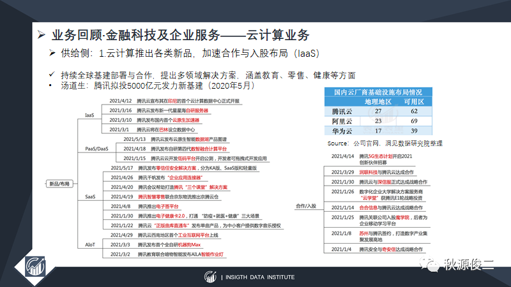Click the 新品/布局 root node
This screenshot has width=511, height=287.
(59, 184)
